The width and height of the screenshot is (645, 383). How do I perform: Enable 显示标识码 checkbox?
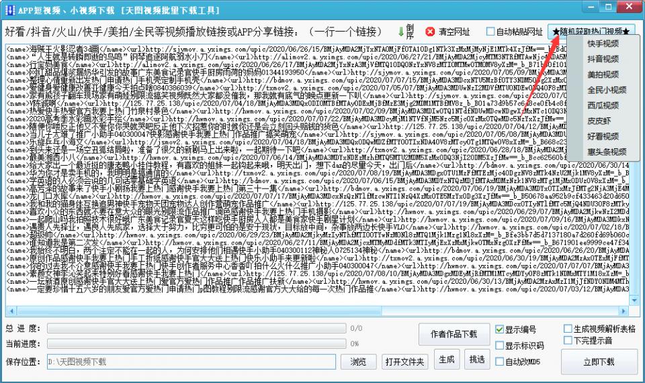499,345
